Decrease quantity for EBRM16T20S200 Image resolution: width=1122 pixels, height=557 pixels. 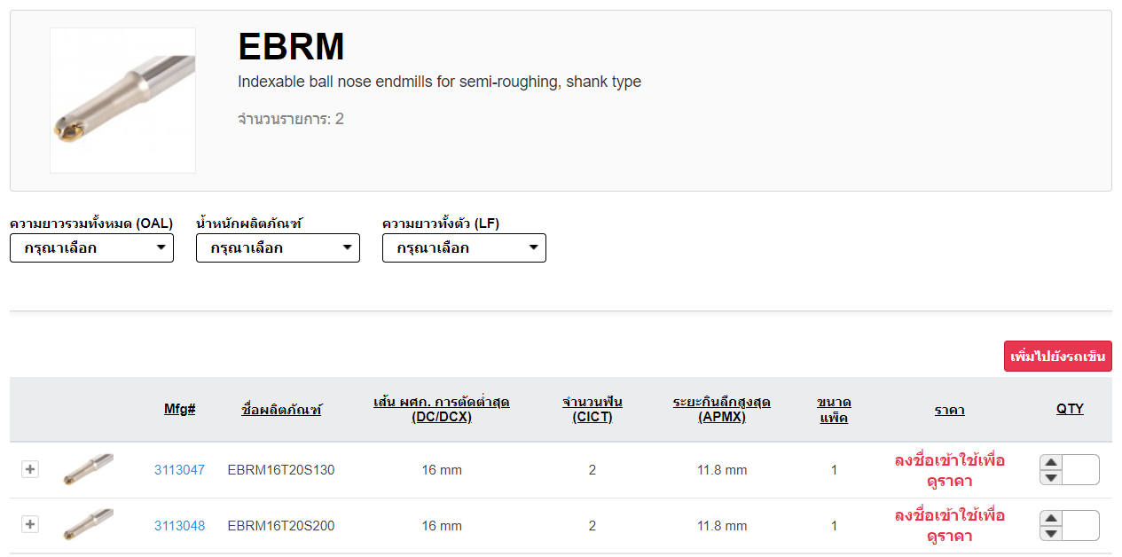pyautogui.click(x=1051, y=534)
